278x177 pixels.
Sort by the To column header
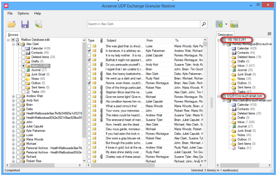[188, 41]
